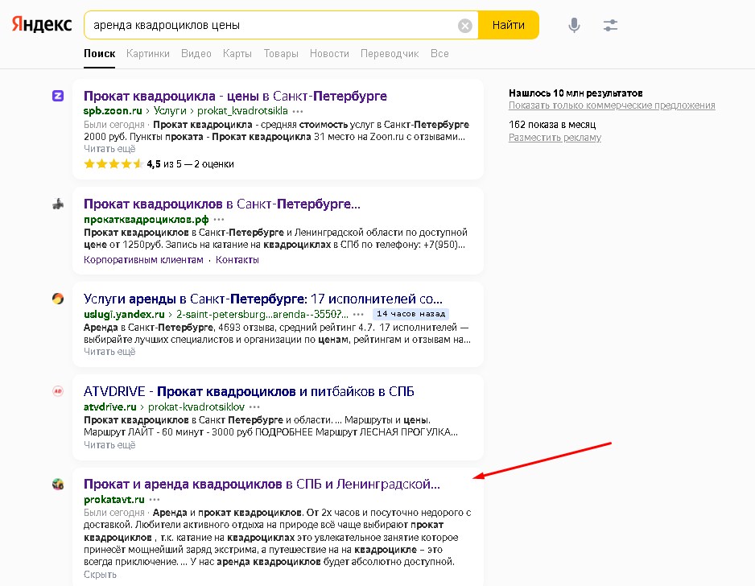Click the Zoon favicon beside the first result

[x=57, y=96]
